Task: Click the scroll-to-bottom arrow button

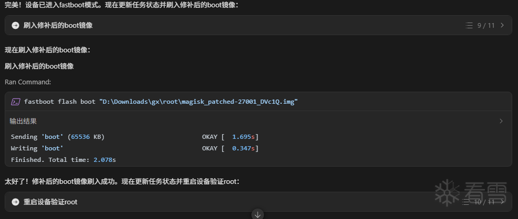Action: pyautogui.click(x=257, y=214)
